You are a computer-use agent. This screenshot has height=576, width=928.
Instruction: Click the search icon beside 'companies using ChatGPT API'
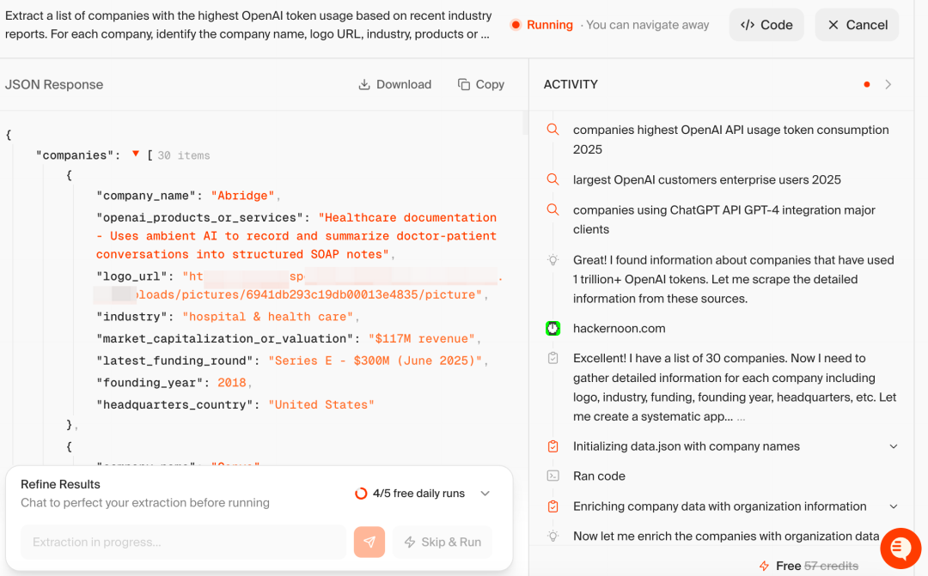coord(553,209)
